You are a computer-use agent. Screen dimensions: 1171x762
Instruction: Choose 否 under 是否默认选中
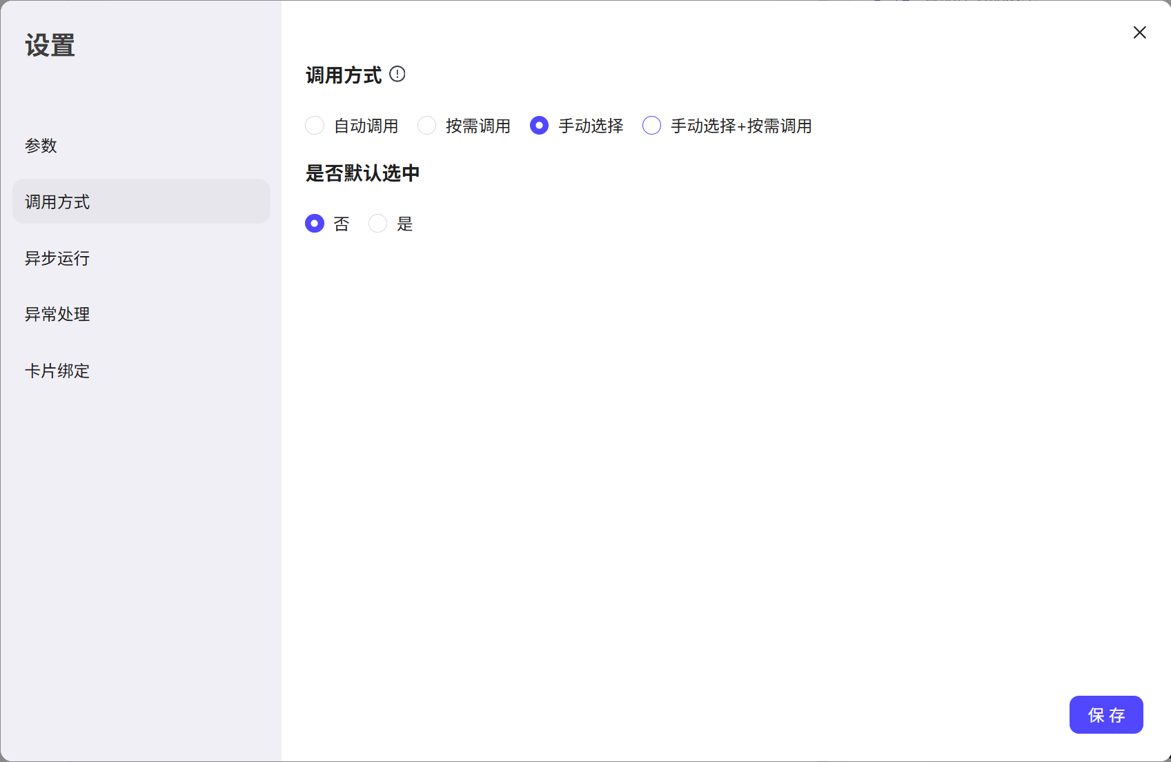315,223
